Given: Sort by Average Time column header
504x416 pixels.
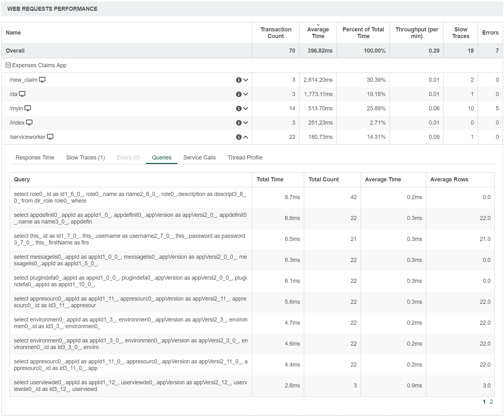Looking at the screenshot, I should click(x=318, y=33).
